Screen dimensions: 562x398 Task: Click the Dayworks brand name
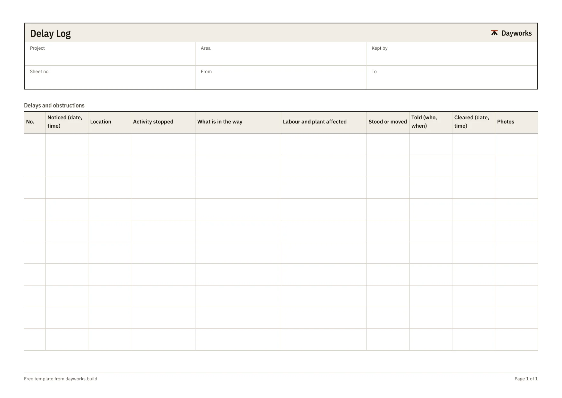(x=517, y=33)
